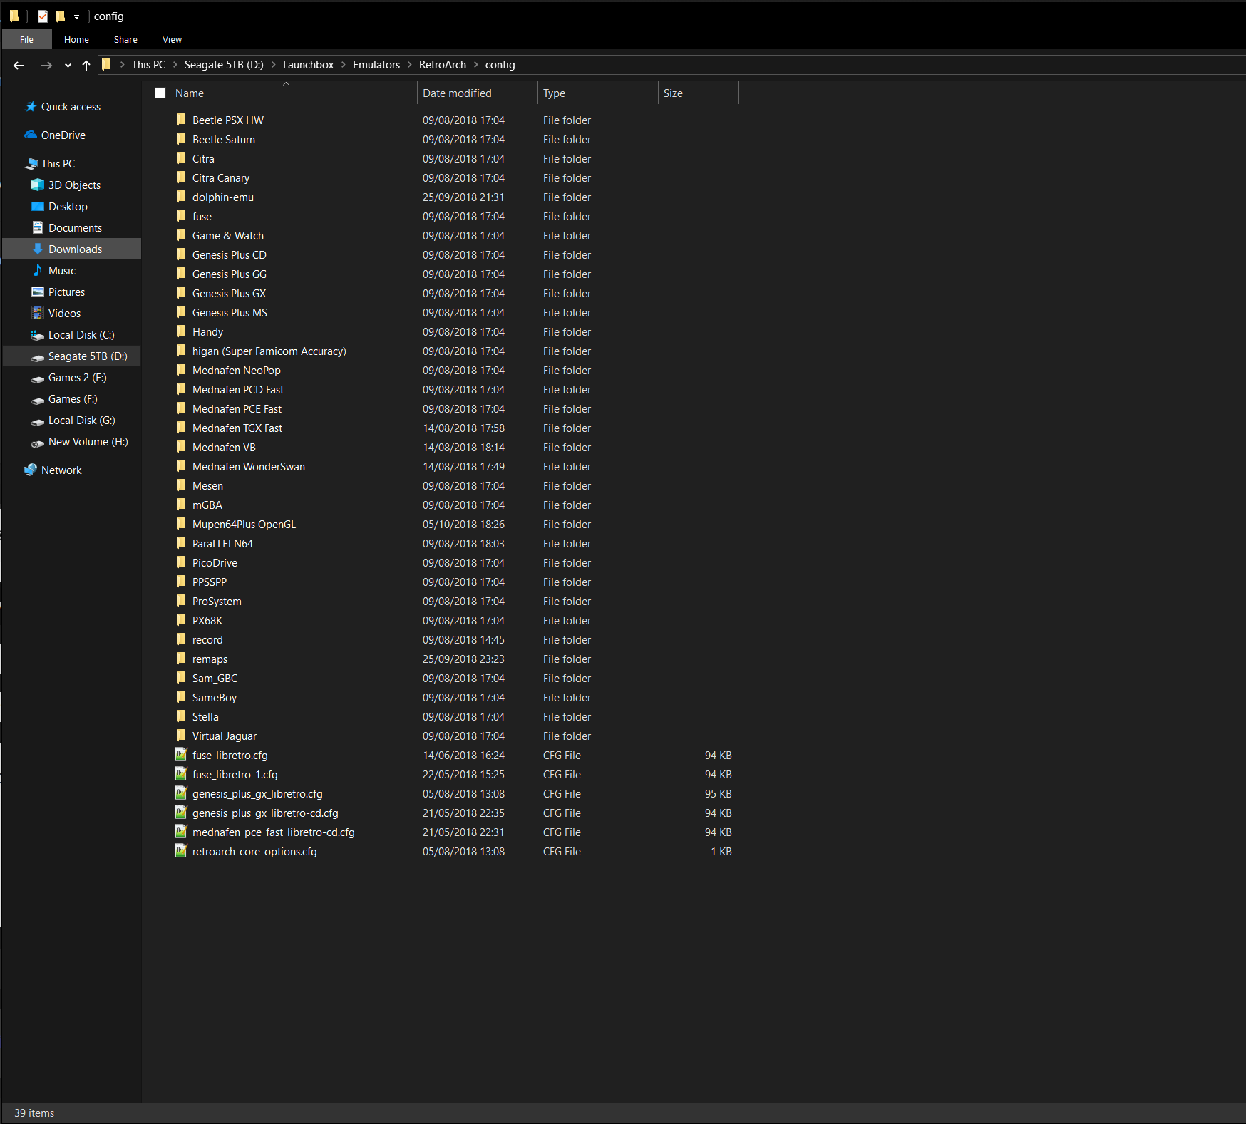The width and height of the screenshot is (1246, 1124).
Task: Open the View ribbon tab
Action: coord(172,39)
